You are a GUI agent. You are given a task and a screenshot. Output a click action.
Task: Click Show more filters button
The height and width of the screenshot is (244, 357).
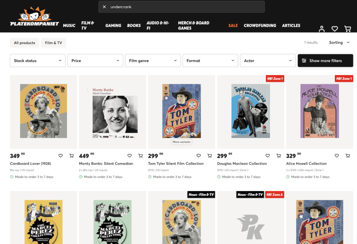click(325, 61)
